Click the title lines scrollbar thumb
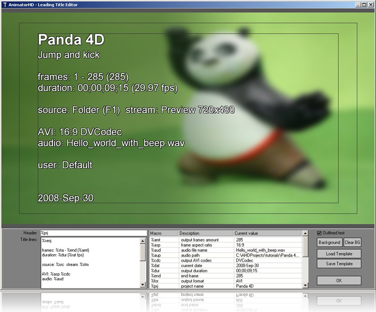376x312 pixels. [x=143, y=253]
